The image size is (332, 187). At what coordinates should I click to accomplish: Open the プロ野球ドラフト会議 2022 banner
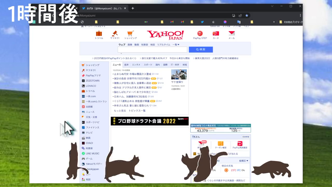click(x=150, y=121)
